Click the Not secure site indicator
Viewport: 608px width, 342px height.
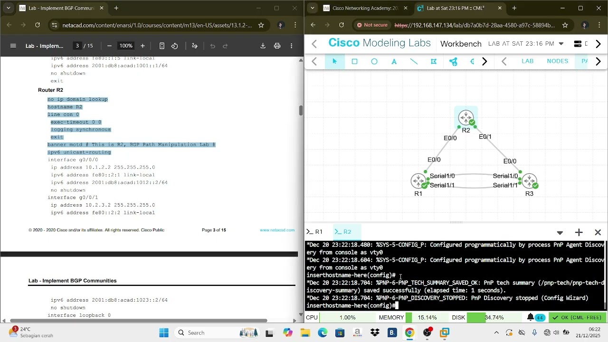(x=372, y=25)
